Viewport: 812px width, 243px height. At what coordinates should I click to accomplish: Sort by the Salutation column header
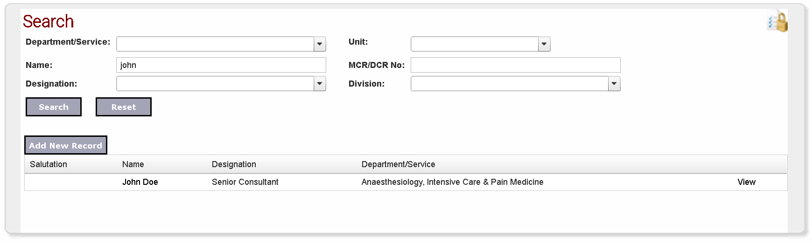(49, 164)
